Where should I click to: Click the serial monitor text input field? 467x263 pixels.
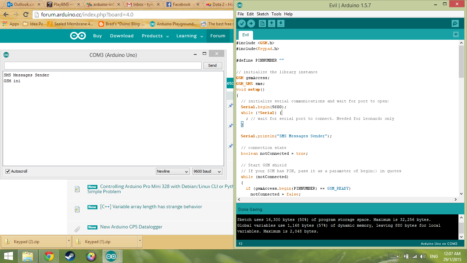[103, 65]
